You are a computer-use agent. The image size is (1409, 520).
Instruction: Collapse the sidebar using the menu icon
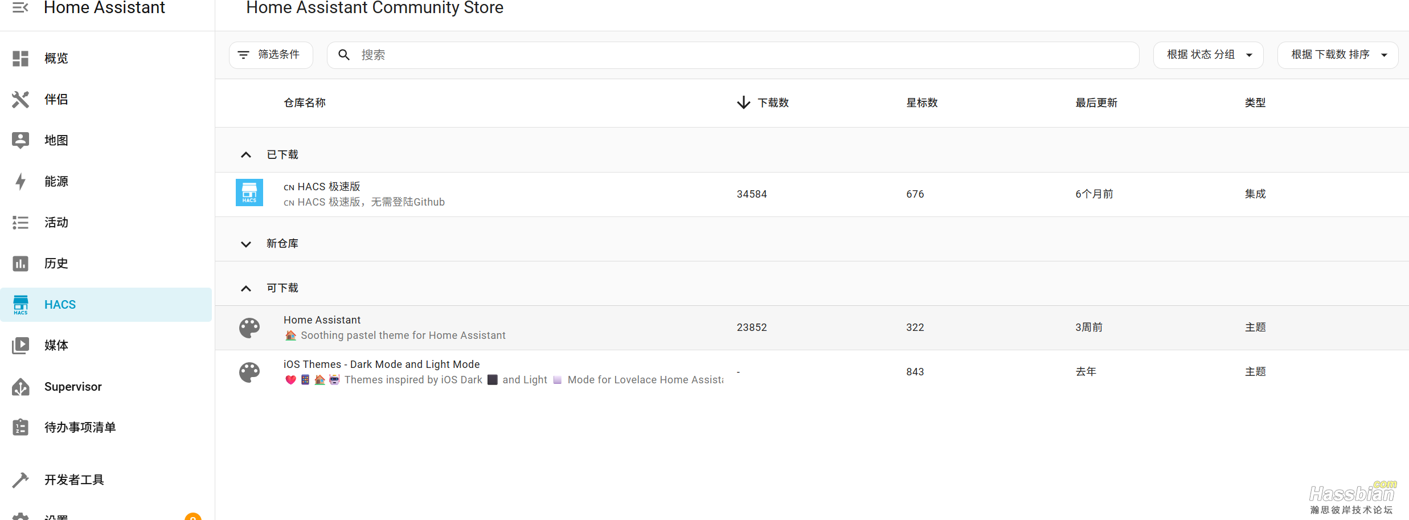pos(21,7)
